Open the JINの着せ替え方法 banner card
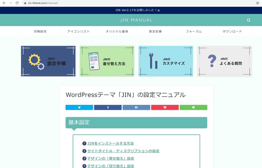262x168 pixels. (107, 61)
